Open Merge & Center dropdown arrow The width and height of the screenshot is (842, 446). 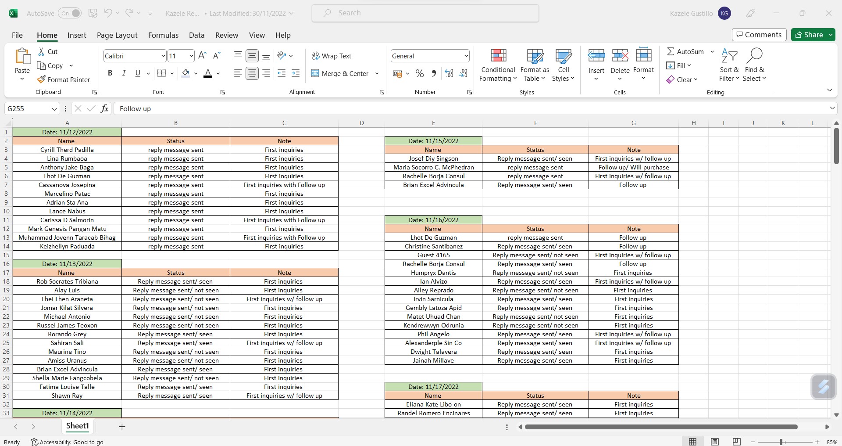click(377, 73)
